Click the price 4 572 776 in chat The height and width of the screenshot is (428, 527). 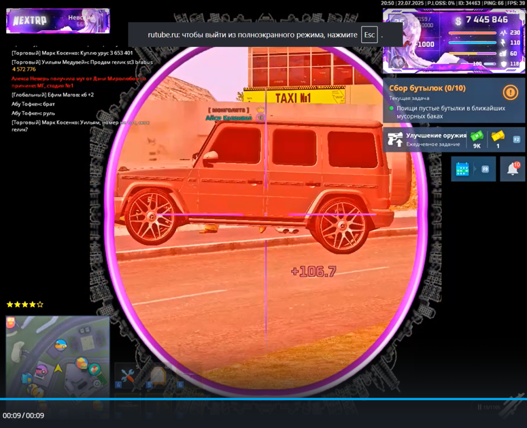[24, 69]
